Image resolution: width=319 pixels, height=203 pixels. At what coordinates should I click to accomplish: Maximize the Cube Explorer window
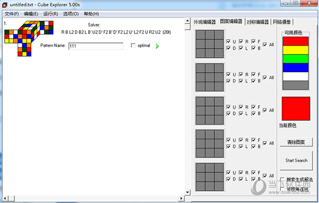tap(296, 3)
